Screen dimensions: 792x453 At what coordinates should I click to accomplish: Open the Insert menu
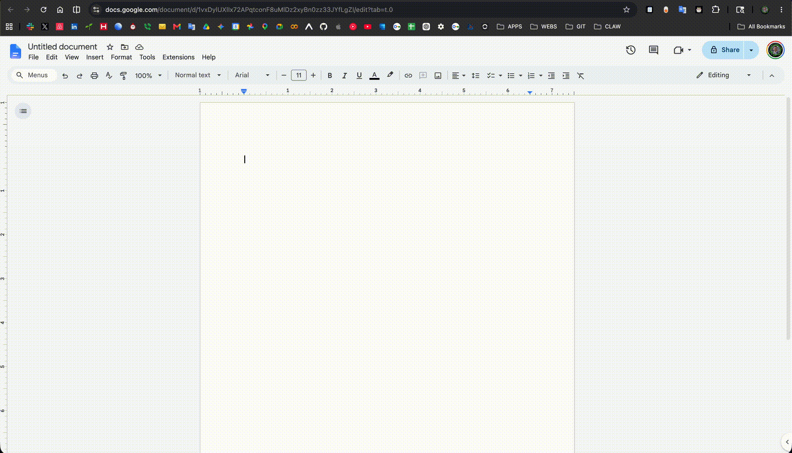[95, 57]
